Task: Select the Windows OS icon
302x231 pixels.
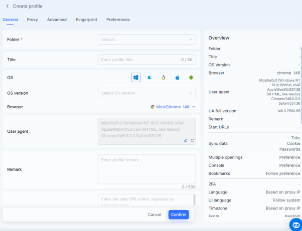Action: coord(135,78)
